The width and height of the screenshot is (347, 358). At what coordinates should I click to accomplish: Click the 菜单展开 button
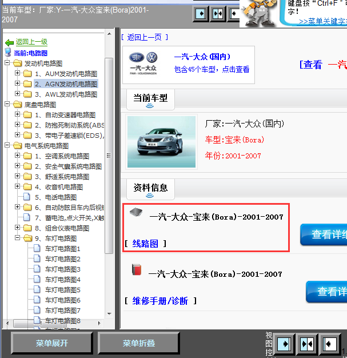click(x=51, y=343)
